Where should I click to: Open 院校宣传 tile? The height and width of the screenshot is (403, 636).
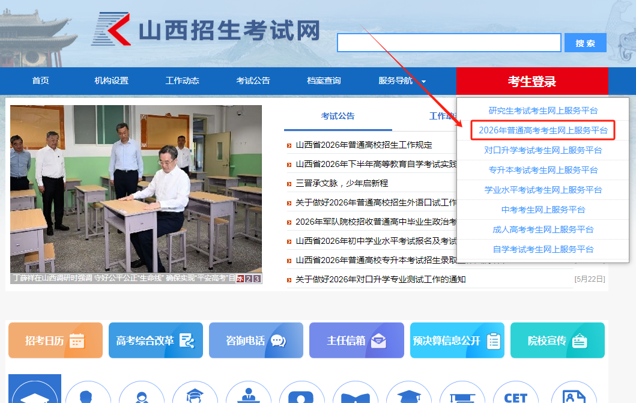[557, 340]
